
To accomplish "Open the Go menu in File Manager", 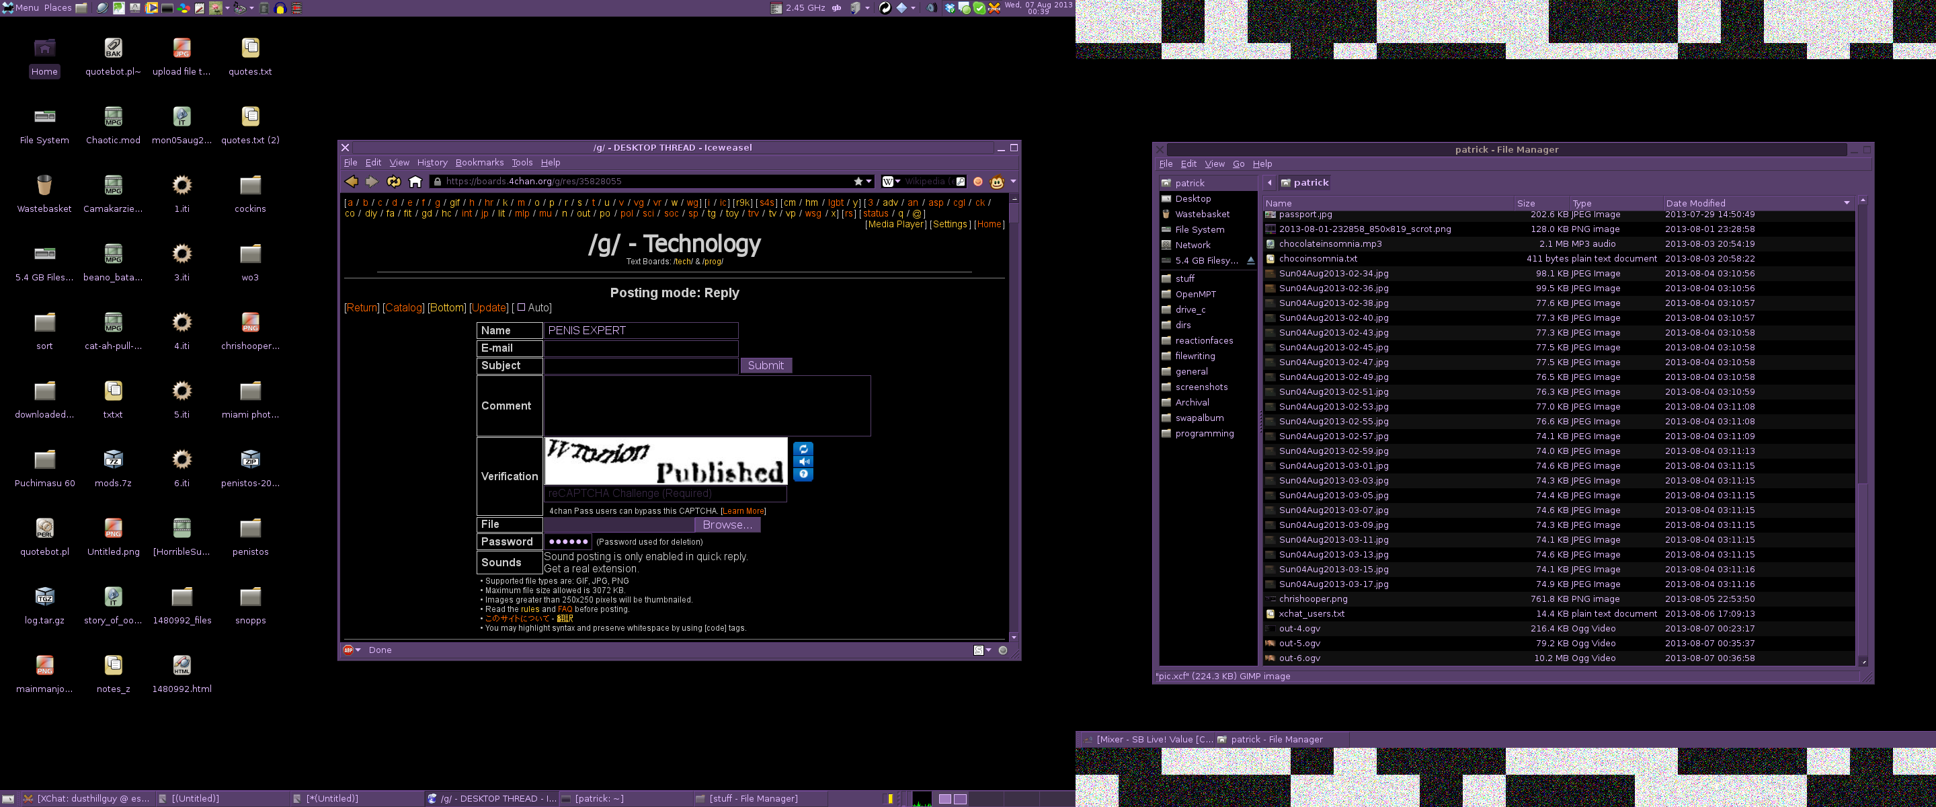I will [x=1238, y=164].
